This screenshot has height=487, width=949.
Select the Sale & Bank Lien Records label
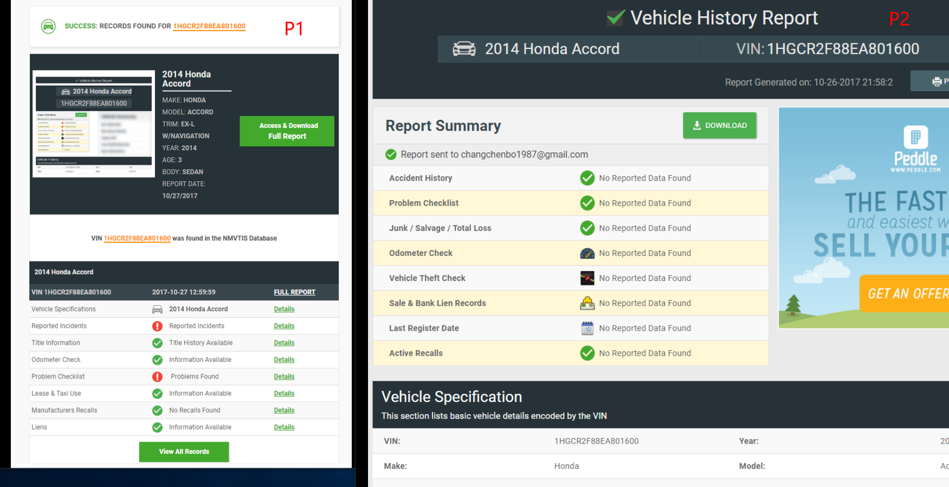[437, 303]
